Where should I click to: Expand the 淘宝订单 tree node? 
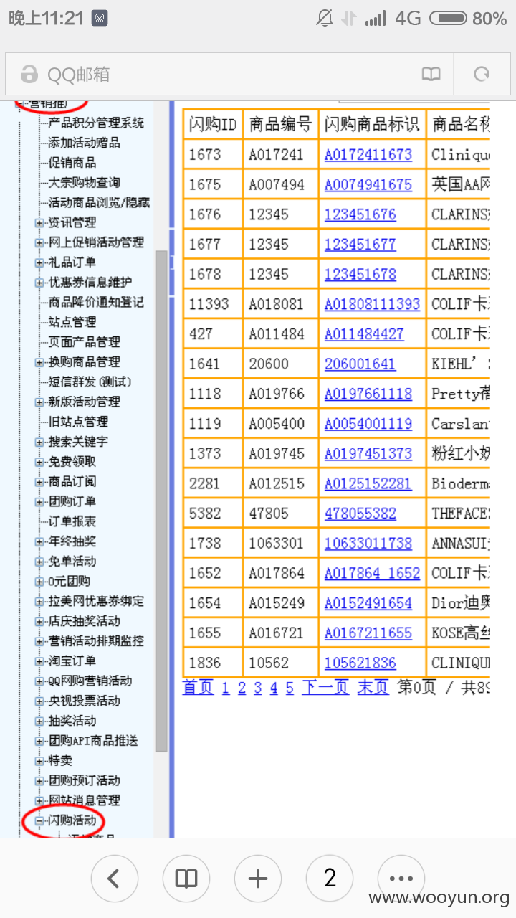tap(39, 661)
